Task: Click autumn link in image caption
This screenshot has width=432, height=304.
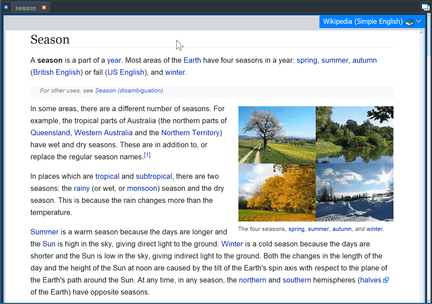Action: coord(342,229)
